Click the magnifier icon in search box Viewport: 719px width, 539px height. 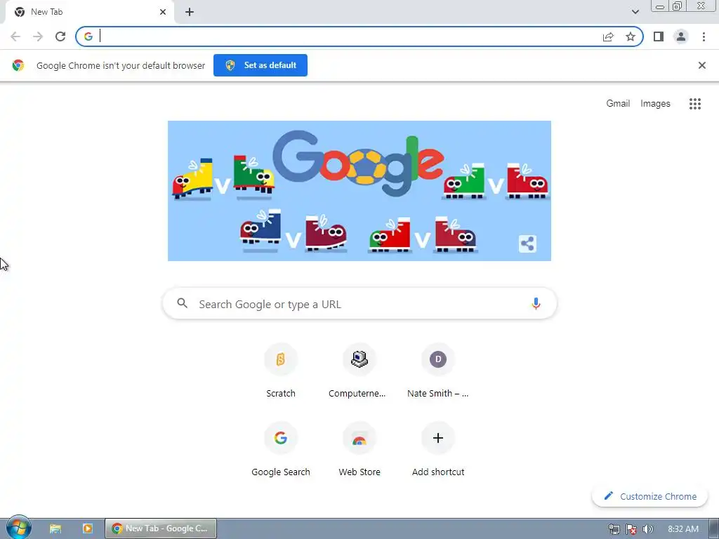[x=183, y=303]
